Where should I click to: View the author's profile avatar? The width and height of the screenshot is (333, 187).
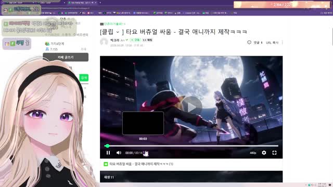[104, 42]
